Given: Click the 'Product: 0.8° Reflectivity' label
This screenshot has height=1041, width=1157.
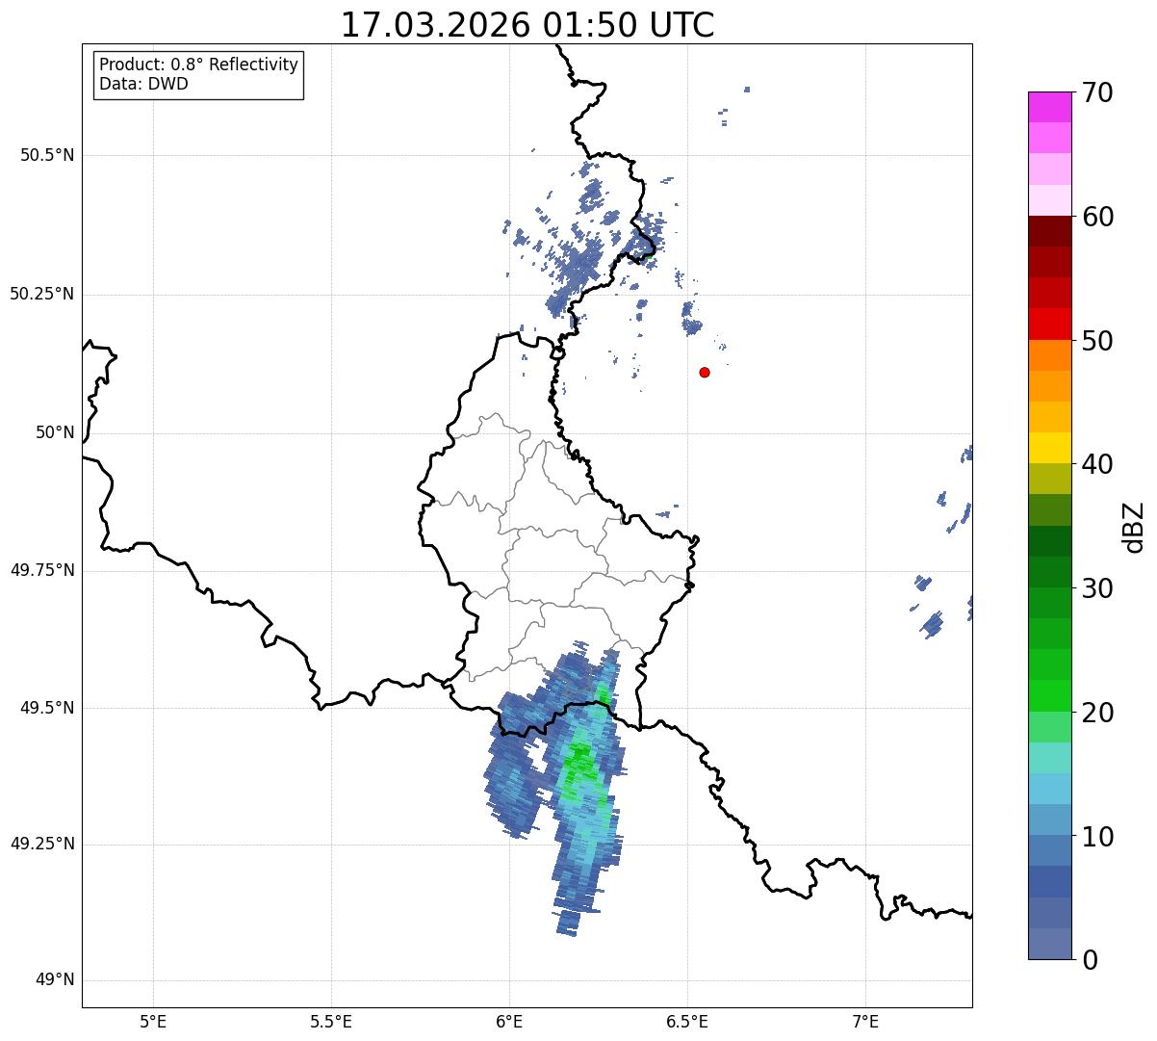Looking at the screenshot, I should [198, 65].
